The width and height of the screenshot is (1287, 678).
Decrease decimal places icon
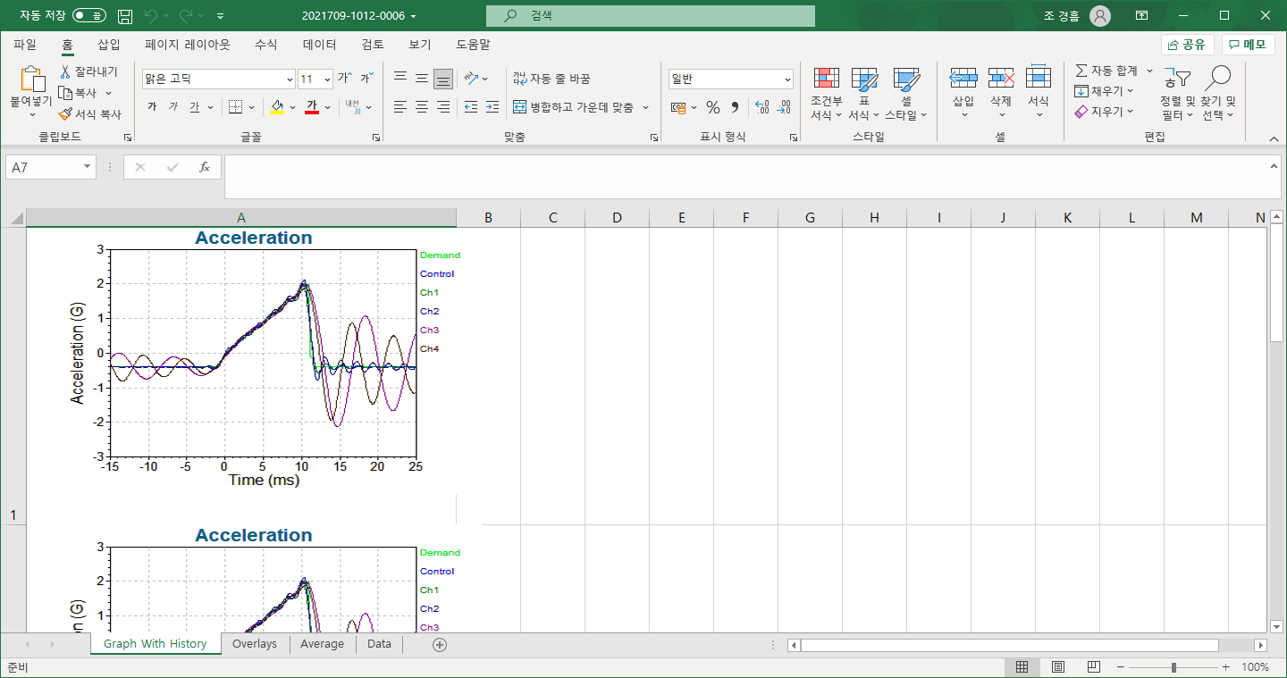click(x=784, y=107)
